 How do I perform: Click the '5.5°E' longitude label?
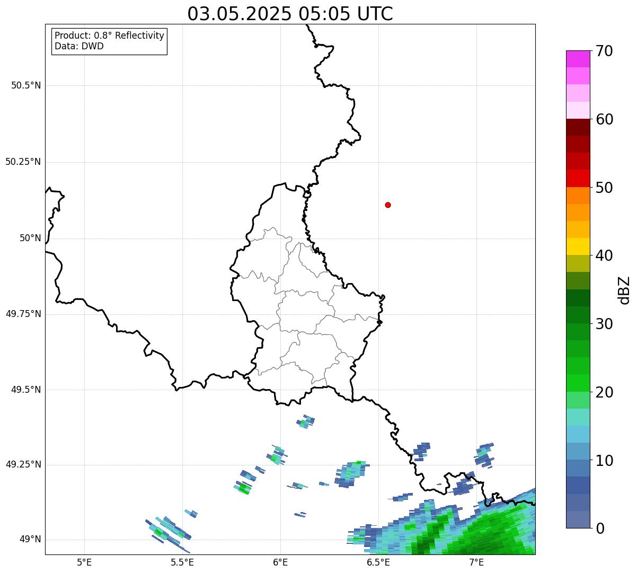tap(182, 562)
